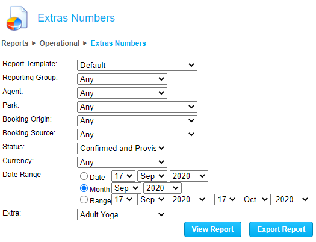The image size is (316, 242).
Task: Click the Reports breadcrumb link
Action: pyautogui.click(x=15, y=43)
